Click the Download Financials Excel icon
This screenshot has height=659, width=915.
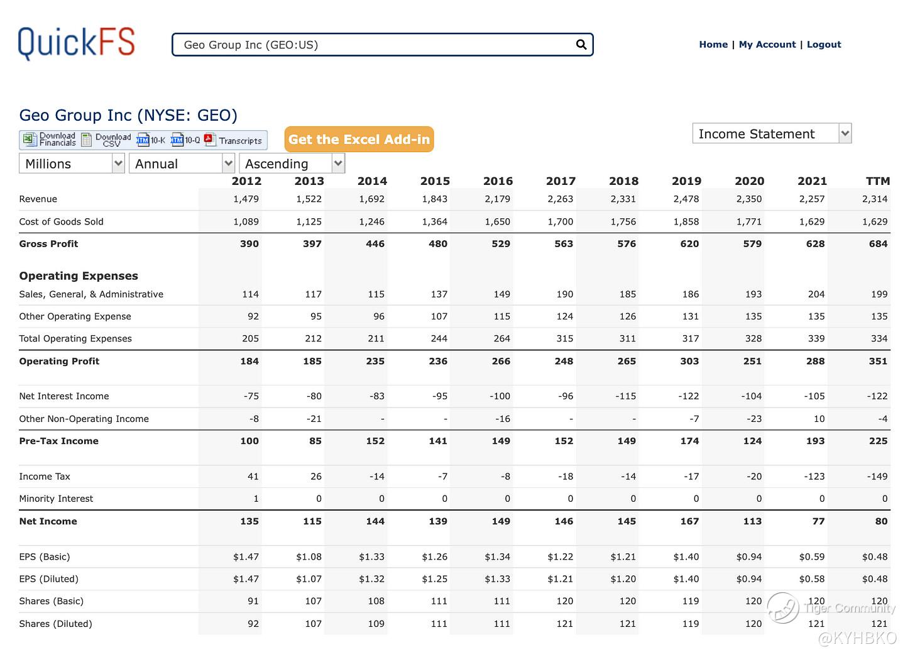30,140
